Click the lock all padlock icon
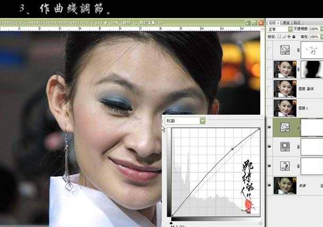 [x=294, y=37]
